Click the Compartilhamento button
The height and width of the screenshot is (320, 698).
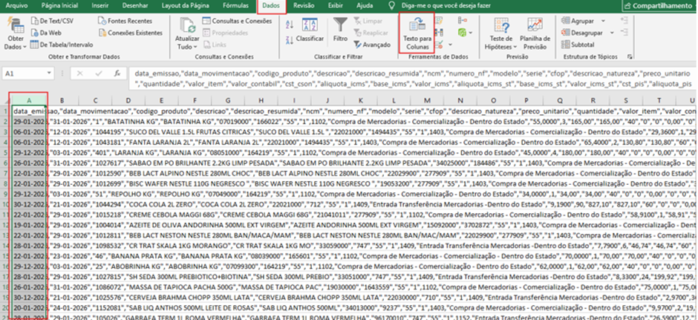click(x=659, y=6)
